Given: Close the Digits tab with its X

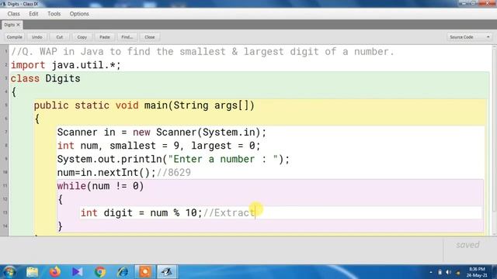Looking at the screenshot, I should point(19,25).
